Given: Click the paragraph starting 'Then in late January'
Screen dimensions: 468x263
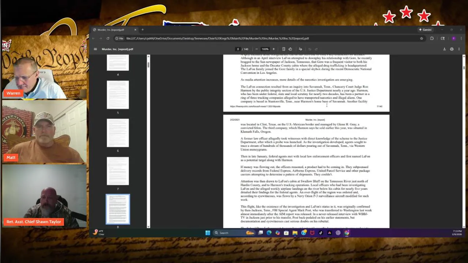Looking at the screenshot, I should pyautogui.click(x=305, y=158).
